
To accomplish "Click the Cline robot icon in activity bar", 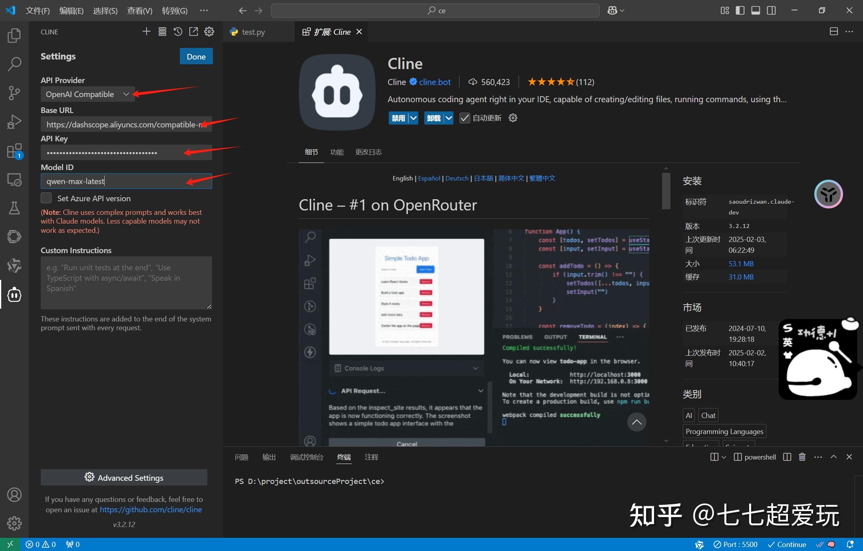I will 14,295.
